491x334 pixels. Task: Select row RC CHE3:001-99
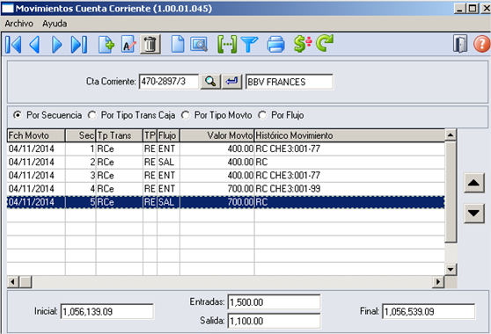226,189
